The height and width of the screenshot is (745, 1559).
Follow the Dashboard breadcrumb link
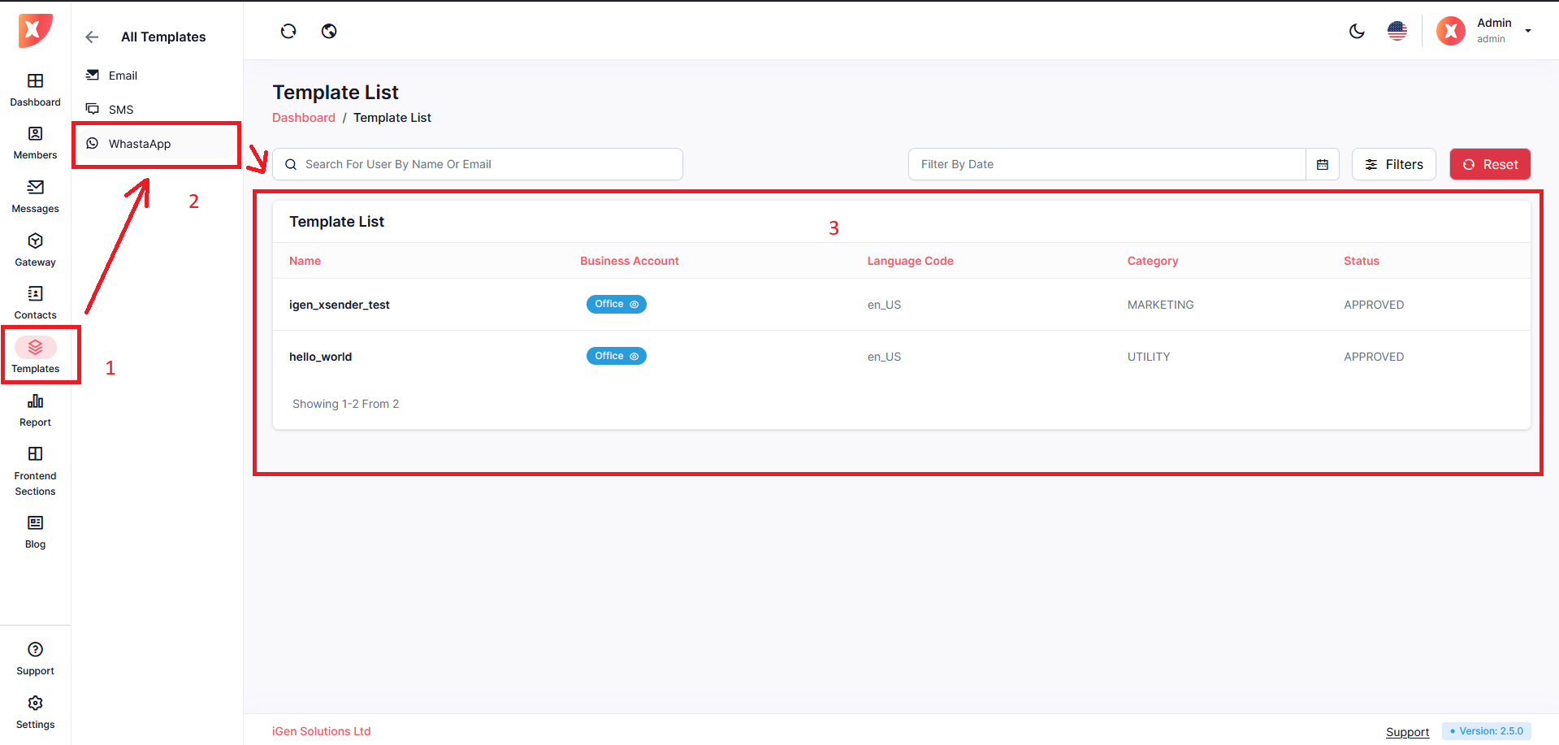303,118
